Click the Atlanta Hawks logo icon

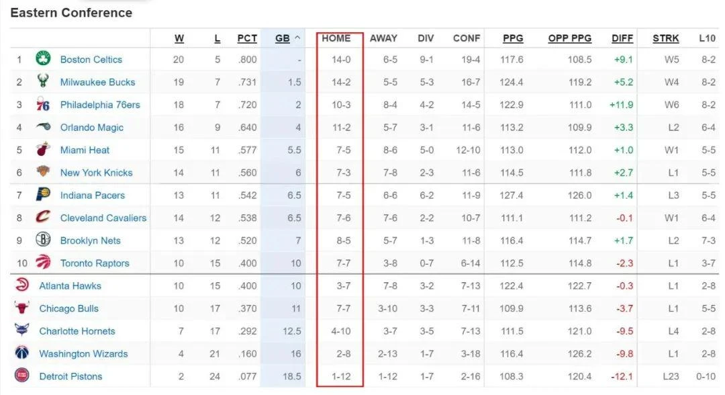point(21,285)
